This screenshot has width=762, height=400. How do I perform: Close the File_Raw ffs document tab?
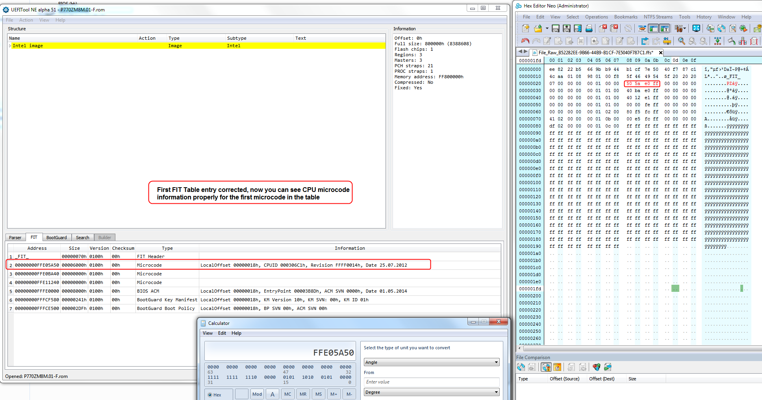coord(661,52)
